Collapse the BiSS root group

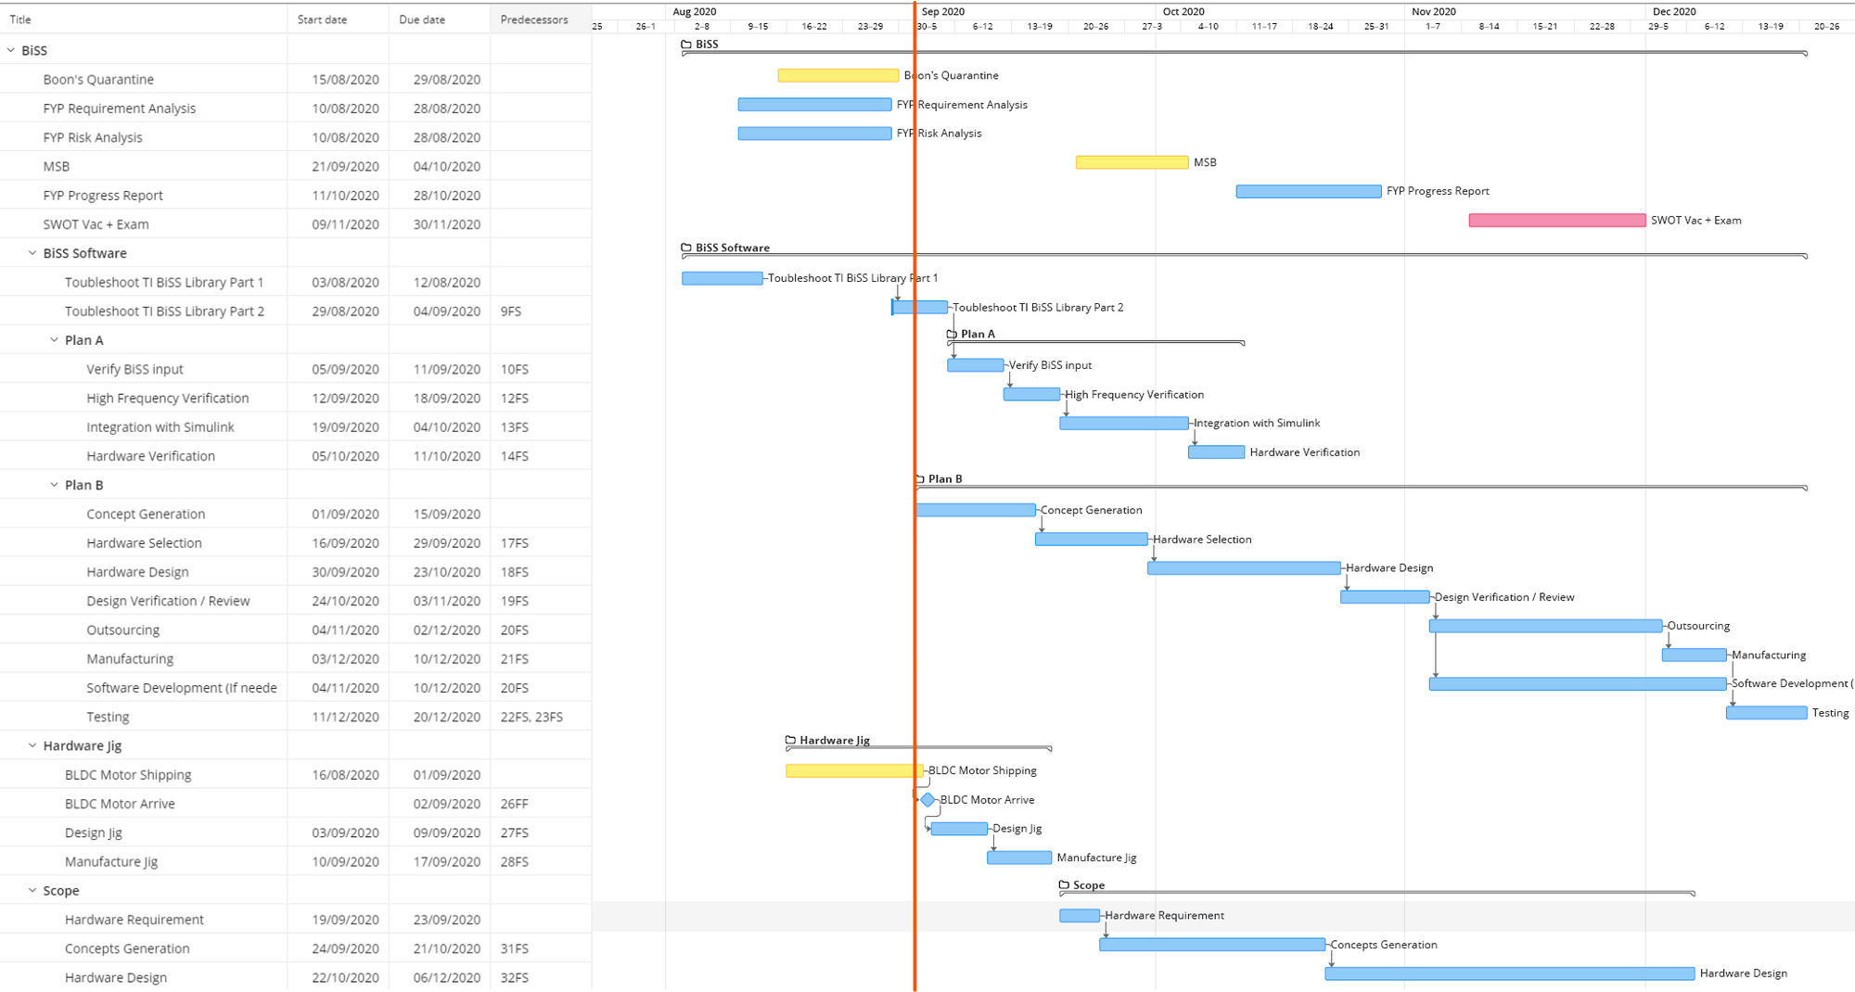[x=11, y=50]
